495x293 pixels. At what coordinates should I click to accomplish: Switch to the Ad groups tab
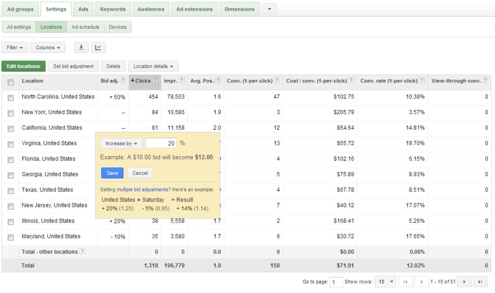point(20,9)
